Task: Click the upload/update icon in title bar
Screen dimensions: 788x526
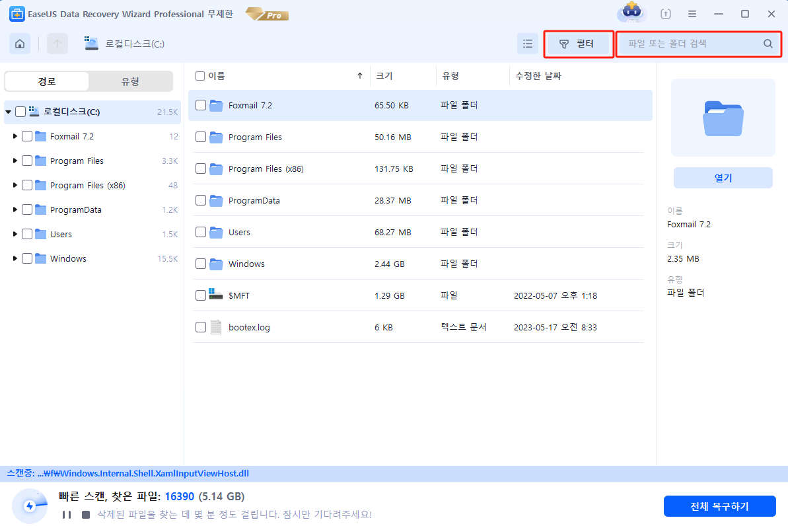Action: 665,14
